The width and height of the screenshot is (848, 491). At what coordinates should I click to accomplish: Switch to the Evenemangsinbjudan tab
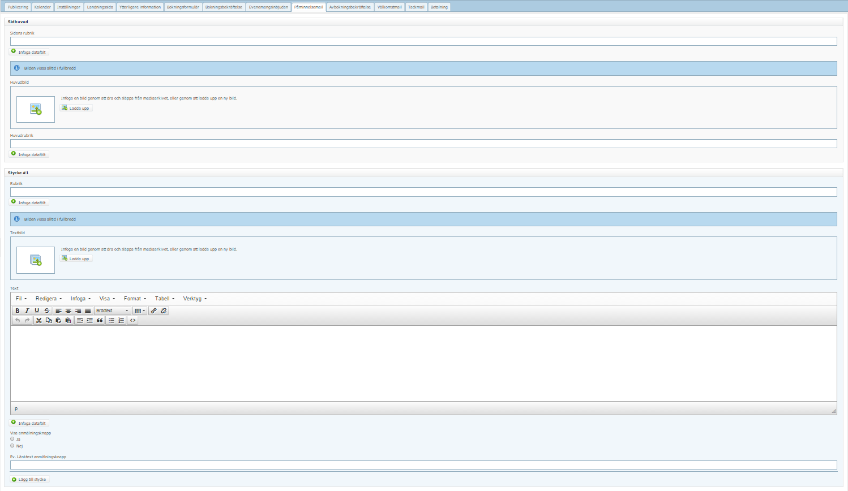click(x=268, y=7)
